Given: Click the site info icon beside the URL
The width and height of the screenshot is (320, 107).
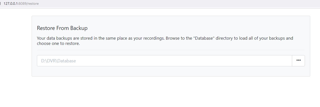Looking at the screenshot, I should tap(1, 4).
